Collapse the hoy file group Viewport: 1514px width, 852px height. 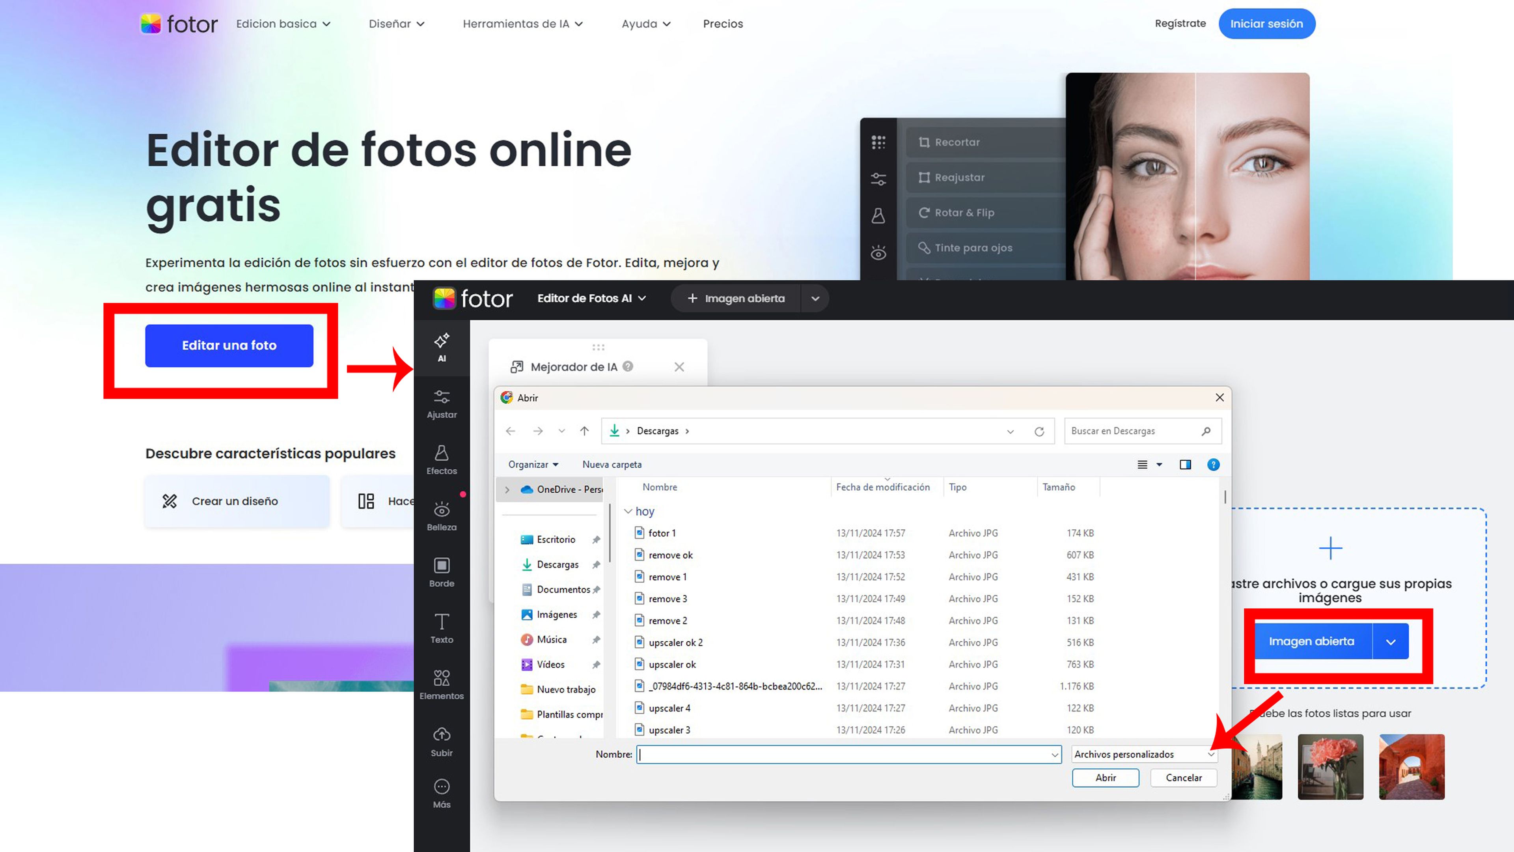(628, 512)
